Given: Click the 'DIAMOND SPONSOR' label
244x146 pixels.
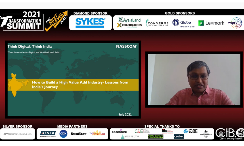Looking at the screenshot, I should coord(90,13).
